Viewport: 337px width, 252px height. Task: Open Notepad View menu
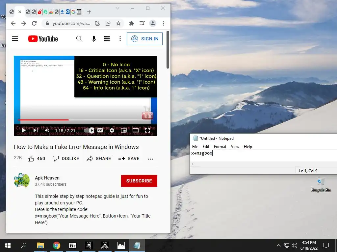click(235, 147)
